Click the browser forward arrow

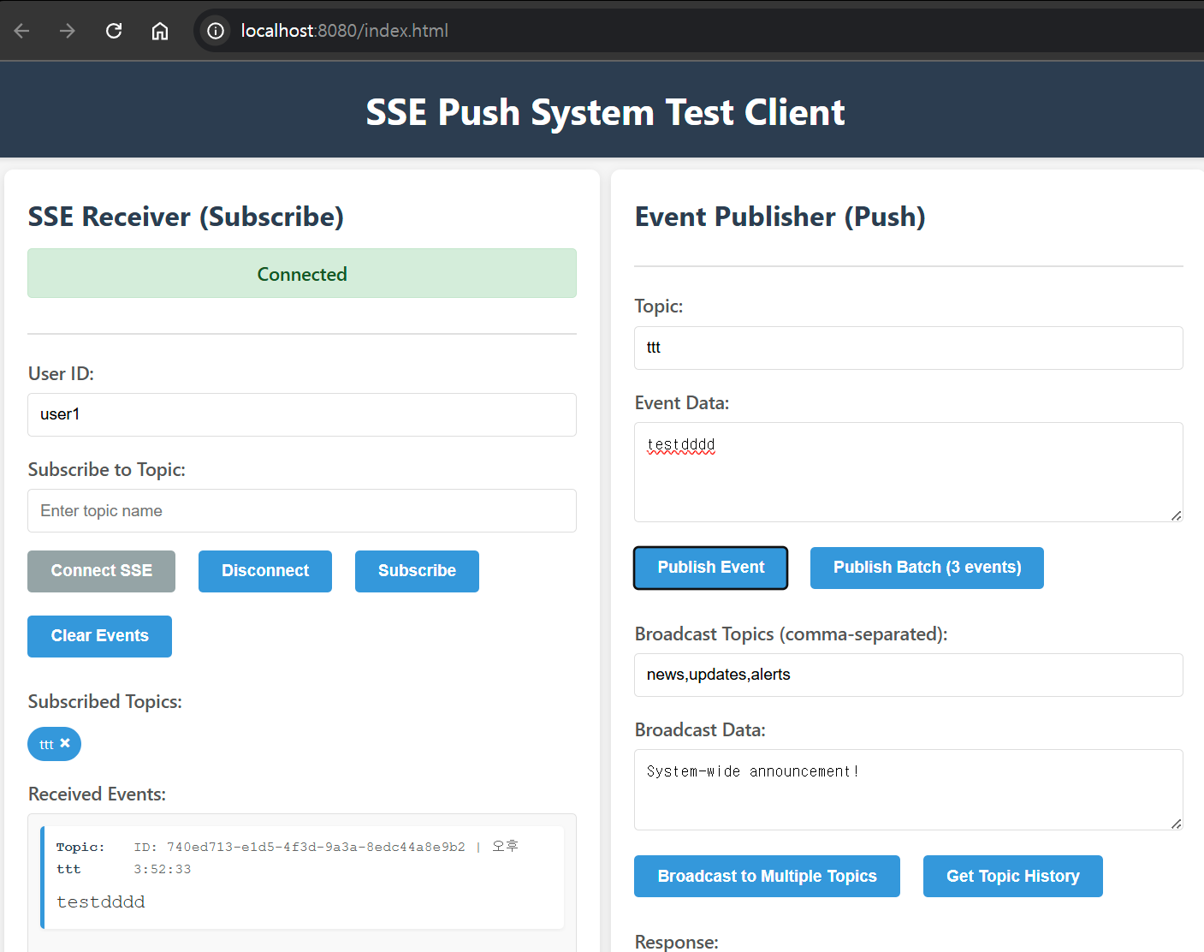pos(68,31)
